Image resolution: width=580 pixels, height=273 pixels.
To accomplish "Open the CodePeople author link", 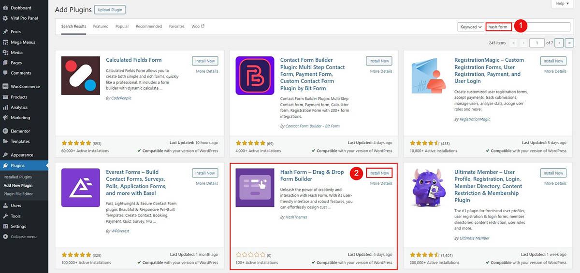I will click(121, 98).
